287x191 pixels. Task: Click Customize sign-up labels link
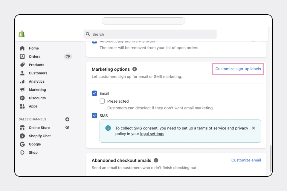(x=238, y=69)
